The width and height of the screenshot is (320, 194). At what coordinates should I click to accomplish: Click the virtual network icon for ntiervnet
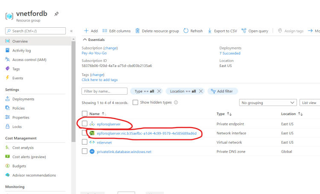[x=92, y=142]
